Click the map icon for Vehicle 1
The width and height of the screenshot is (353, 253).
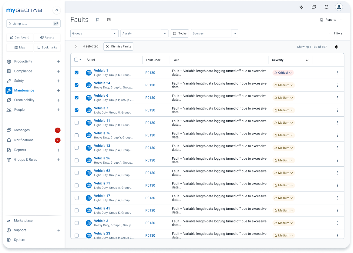click(89, 73)
